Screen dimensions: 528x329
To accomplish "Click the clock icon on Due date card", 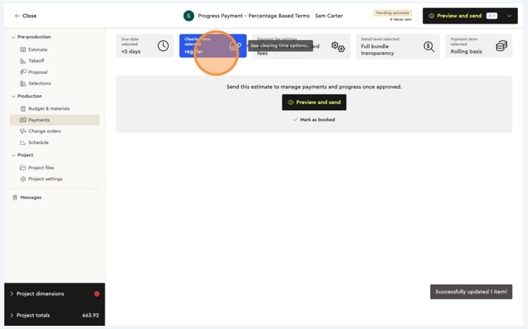I will 163,46.
